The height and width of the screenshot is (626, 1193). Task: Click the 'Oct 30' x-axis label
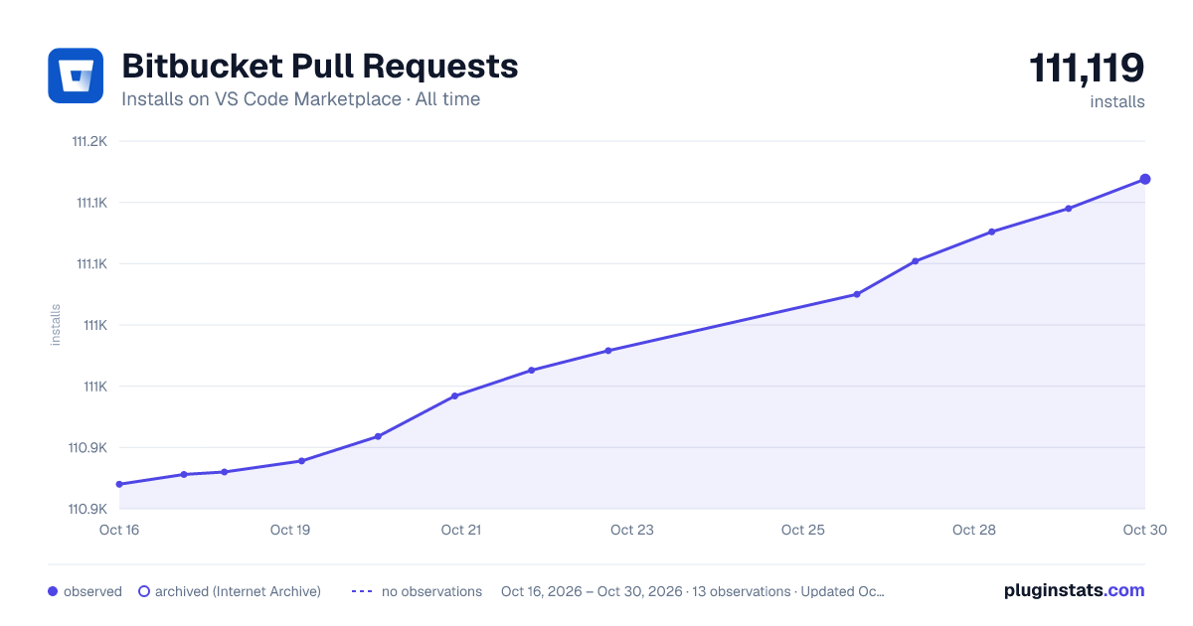point(1143,530)
